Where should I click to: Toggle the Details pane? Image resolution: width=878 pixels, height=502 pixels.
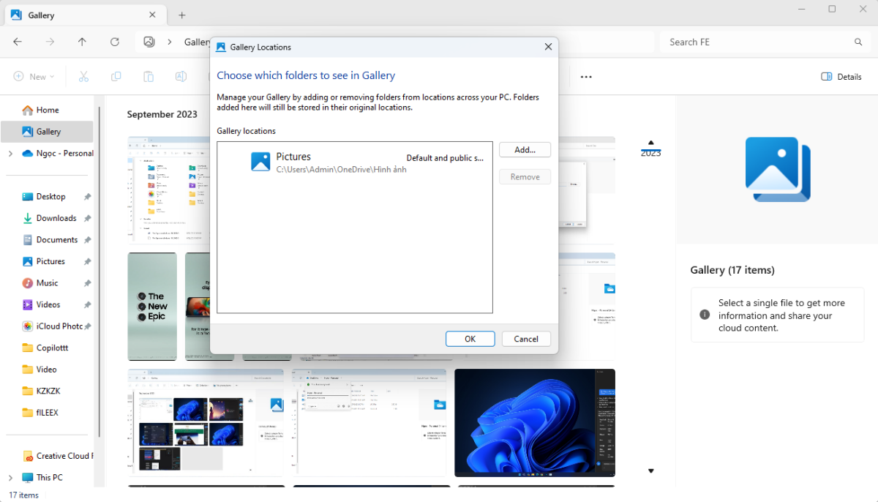point(841,77)
